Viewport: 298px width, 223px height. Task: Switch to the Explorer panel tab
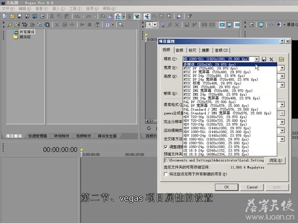click(x=38, y=136)
